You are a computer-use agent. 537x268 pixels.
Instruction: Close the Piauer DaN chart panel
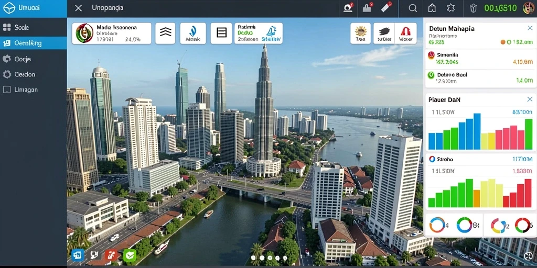(530, 99)
